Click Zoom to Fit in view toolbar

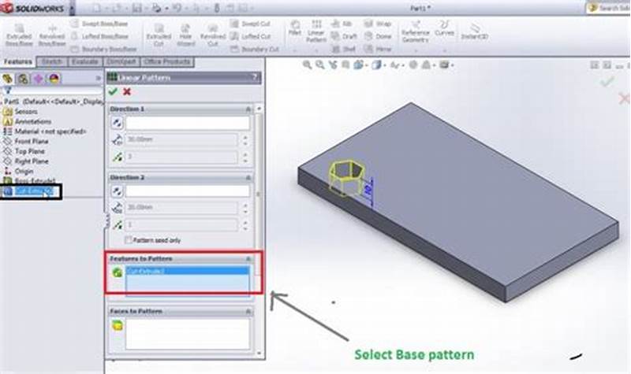click(307, 65)
